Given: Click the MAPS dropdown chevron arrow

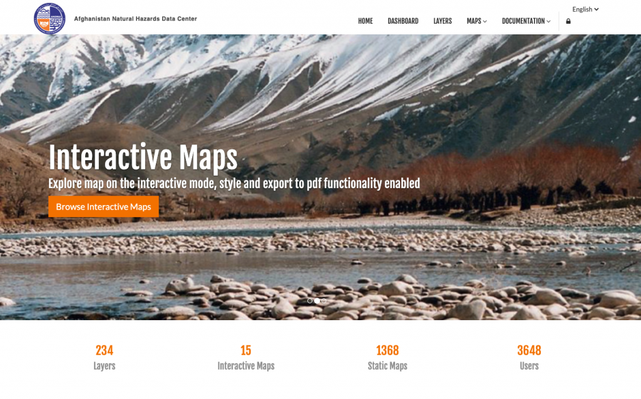Looking at the screenshot, I should tap(485, 21).
